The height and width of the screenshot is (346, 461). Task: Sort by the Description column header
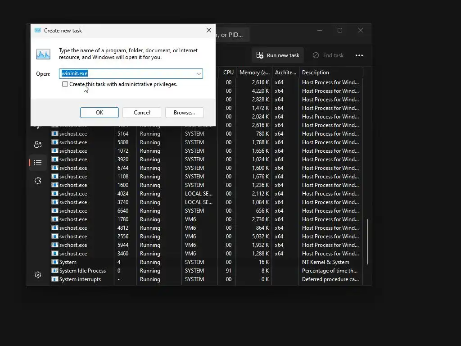(x=331, y=73)
